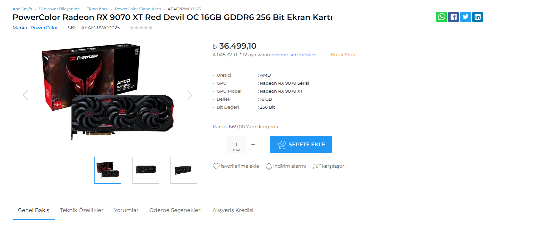Set indirim alarmı bell icon

pyautogui.click(x=269, y=166)
